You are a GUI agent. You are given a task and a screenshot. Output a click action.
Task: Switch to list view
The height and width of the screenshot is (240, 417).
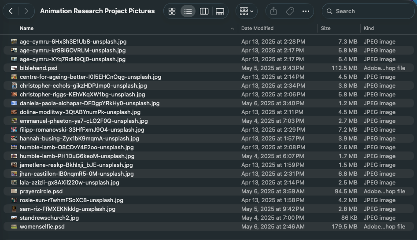(188, 11)
